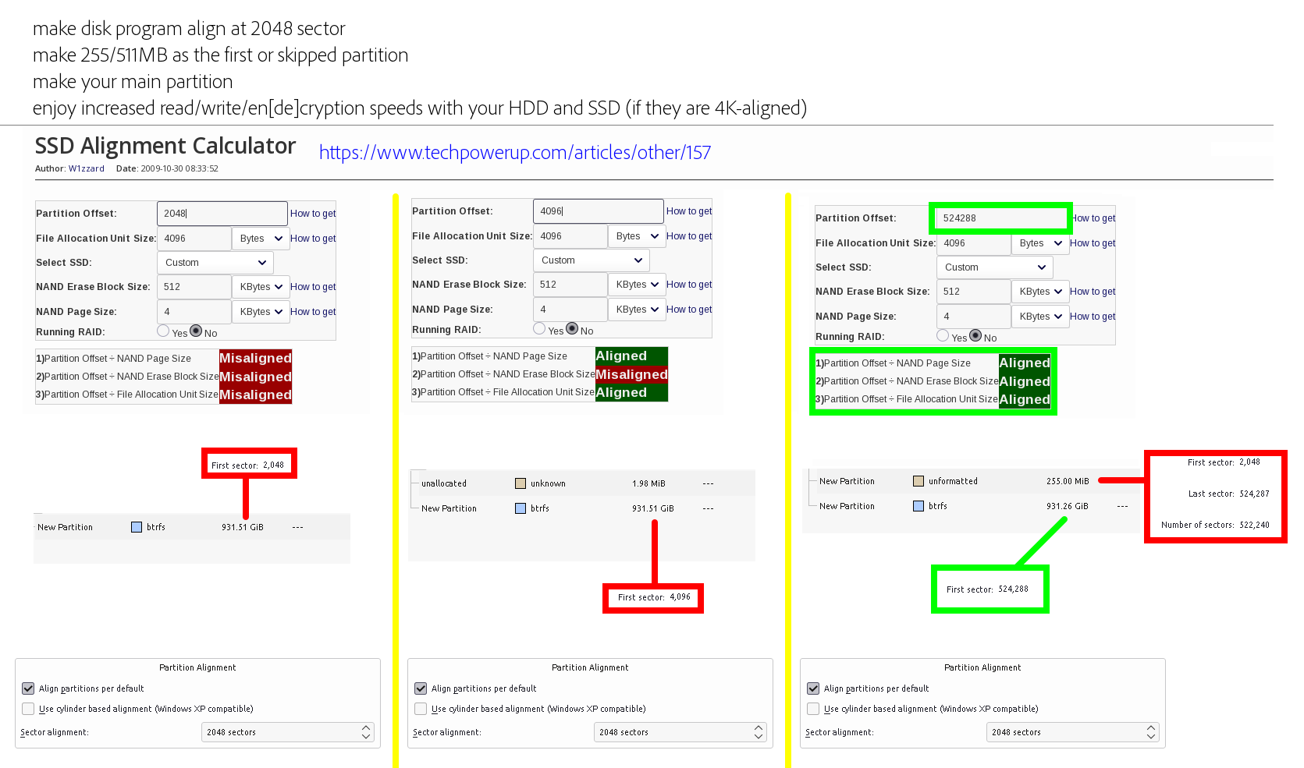Open 'How to get' beside the 4096 Partition Offset
The width and height of the screenshot is (1304, 768).
point(689,211)
